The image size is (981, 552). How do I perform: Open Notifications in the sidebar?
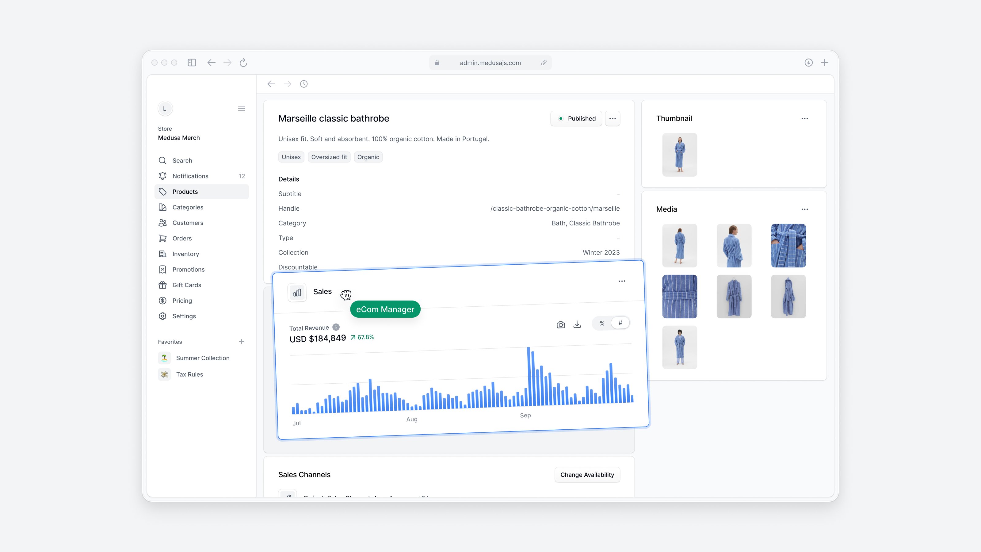[201, 176]
